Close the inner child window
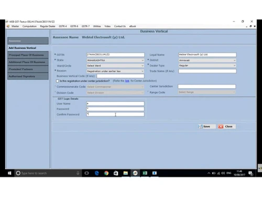The height and width of the screenshot is (197, 262). tap(255, 26)
